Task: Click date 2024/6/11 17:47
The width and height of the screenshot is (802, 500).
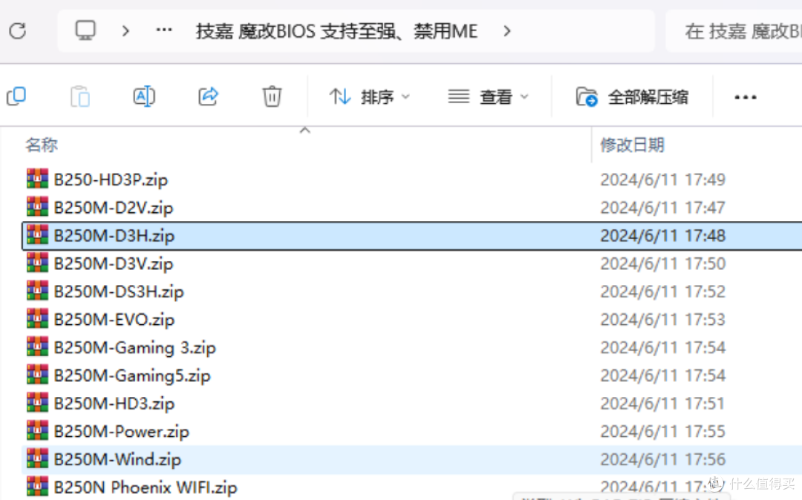Action: pos(663,208)
